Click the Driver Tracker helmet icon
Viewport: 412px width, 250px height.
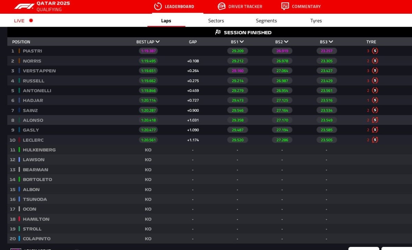(221, 6)
